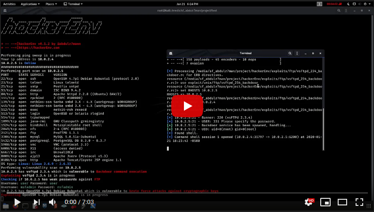Open the video quality settings gear
This screenshot has height=212, width=374.
point(309,202)
